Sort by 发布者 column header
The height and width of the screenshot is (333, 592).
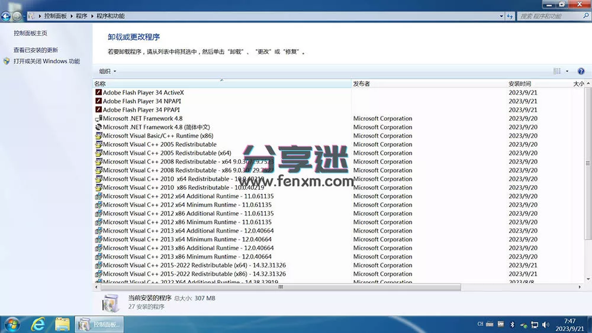(429, 84)
